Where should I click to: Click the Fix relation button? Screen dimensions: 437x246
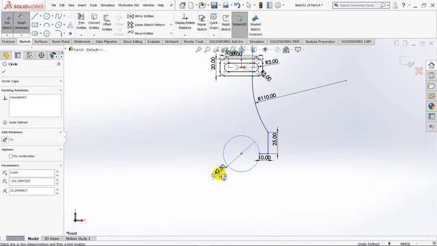pos(5,139)
